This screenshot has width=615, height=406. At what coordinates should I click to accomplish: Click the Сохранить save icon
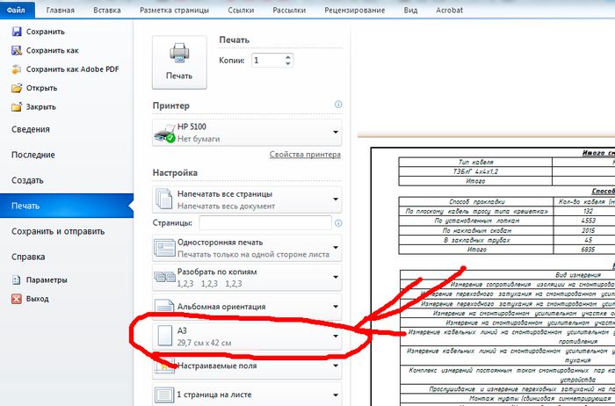pos(16,31)
